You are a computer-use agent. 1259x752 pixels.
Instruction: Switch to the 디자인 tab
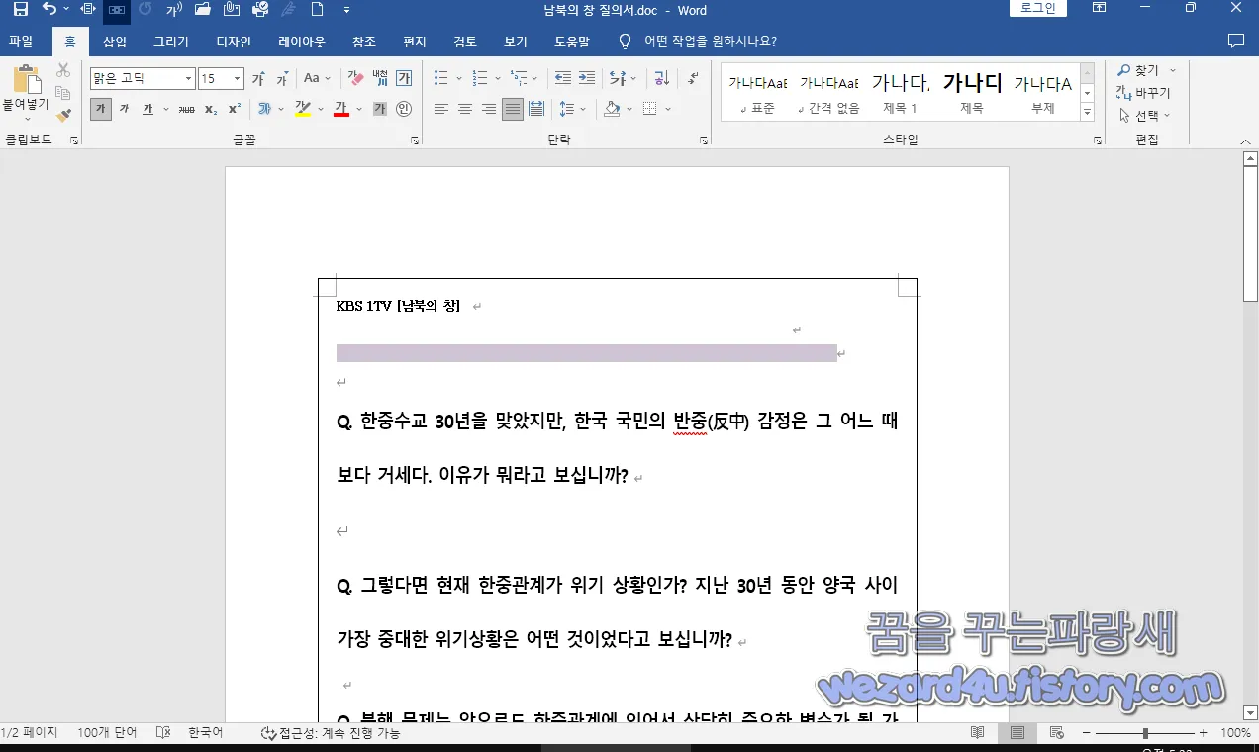coord(234,42)
